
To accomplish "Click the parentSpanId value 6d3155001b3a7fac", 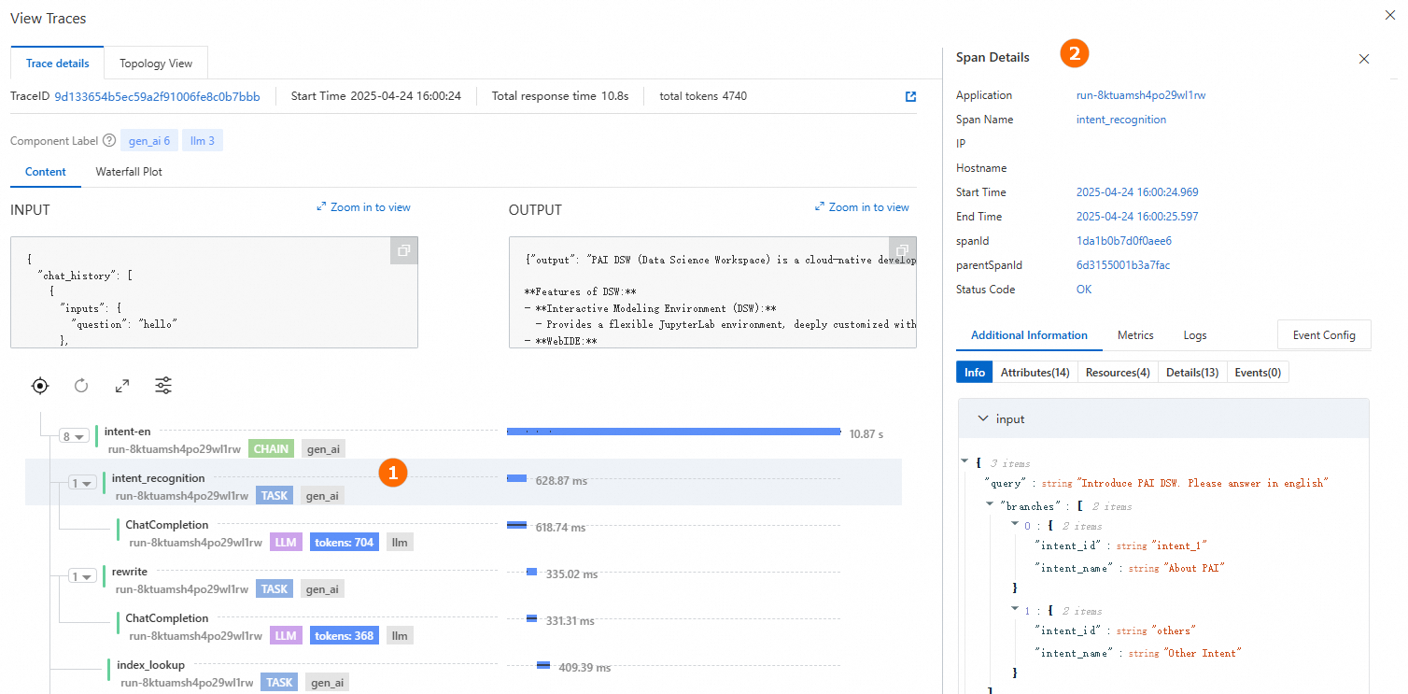I will [1123, 265].
